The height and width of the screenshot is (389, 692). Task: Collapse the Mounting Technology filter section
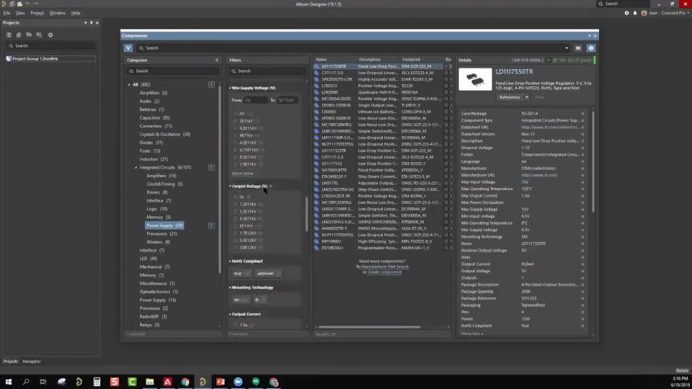[231, 287]
